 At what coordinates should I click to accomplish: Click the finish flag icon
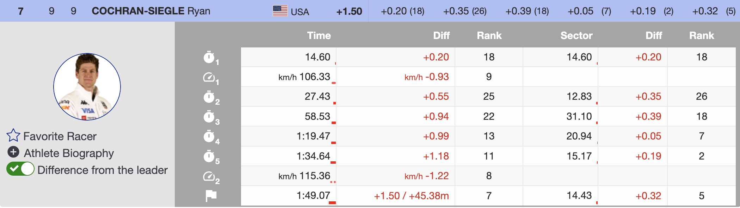point(211,196)
